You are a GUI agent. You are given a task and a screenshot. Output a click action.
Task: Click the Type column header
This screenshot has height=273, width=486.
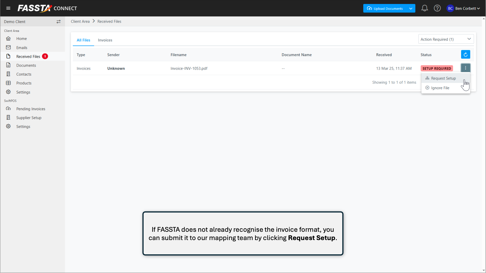tap(81, 55)
